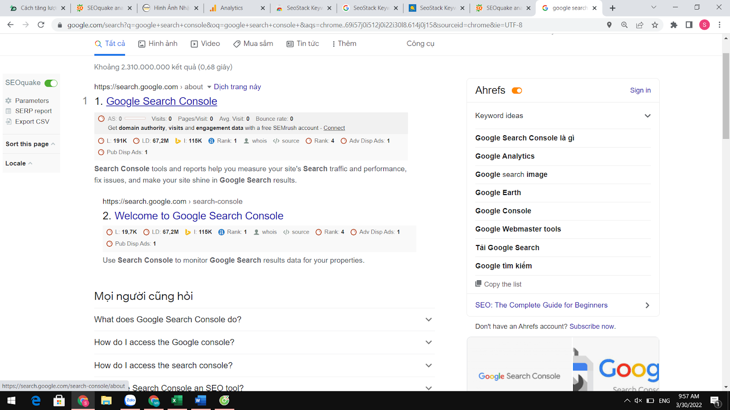This screenshot has width=730, height=410.
Task: Export SEOquake results to CSV
Action: tap(27, 122)
